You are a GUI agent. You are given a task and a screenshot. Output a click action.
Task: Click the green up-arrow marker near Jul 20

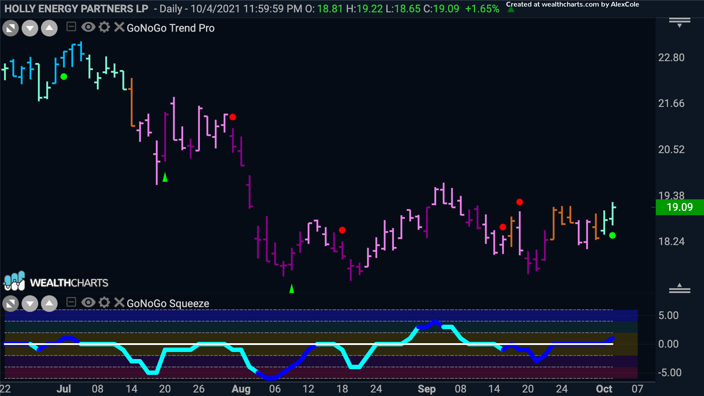(165, 177)
